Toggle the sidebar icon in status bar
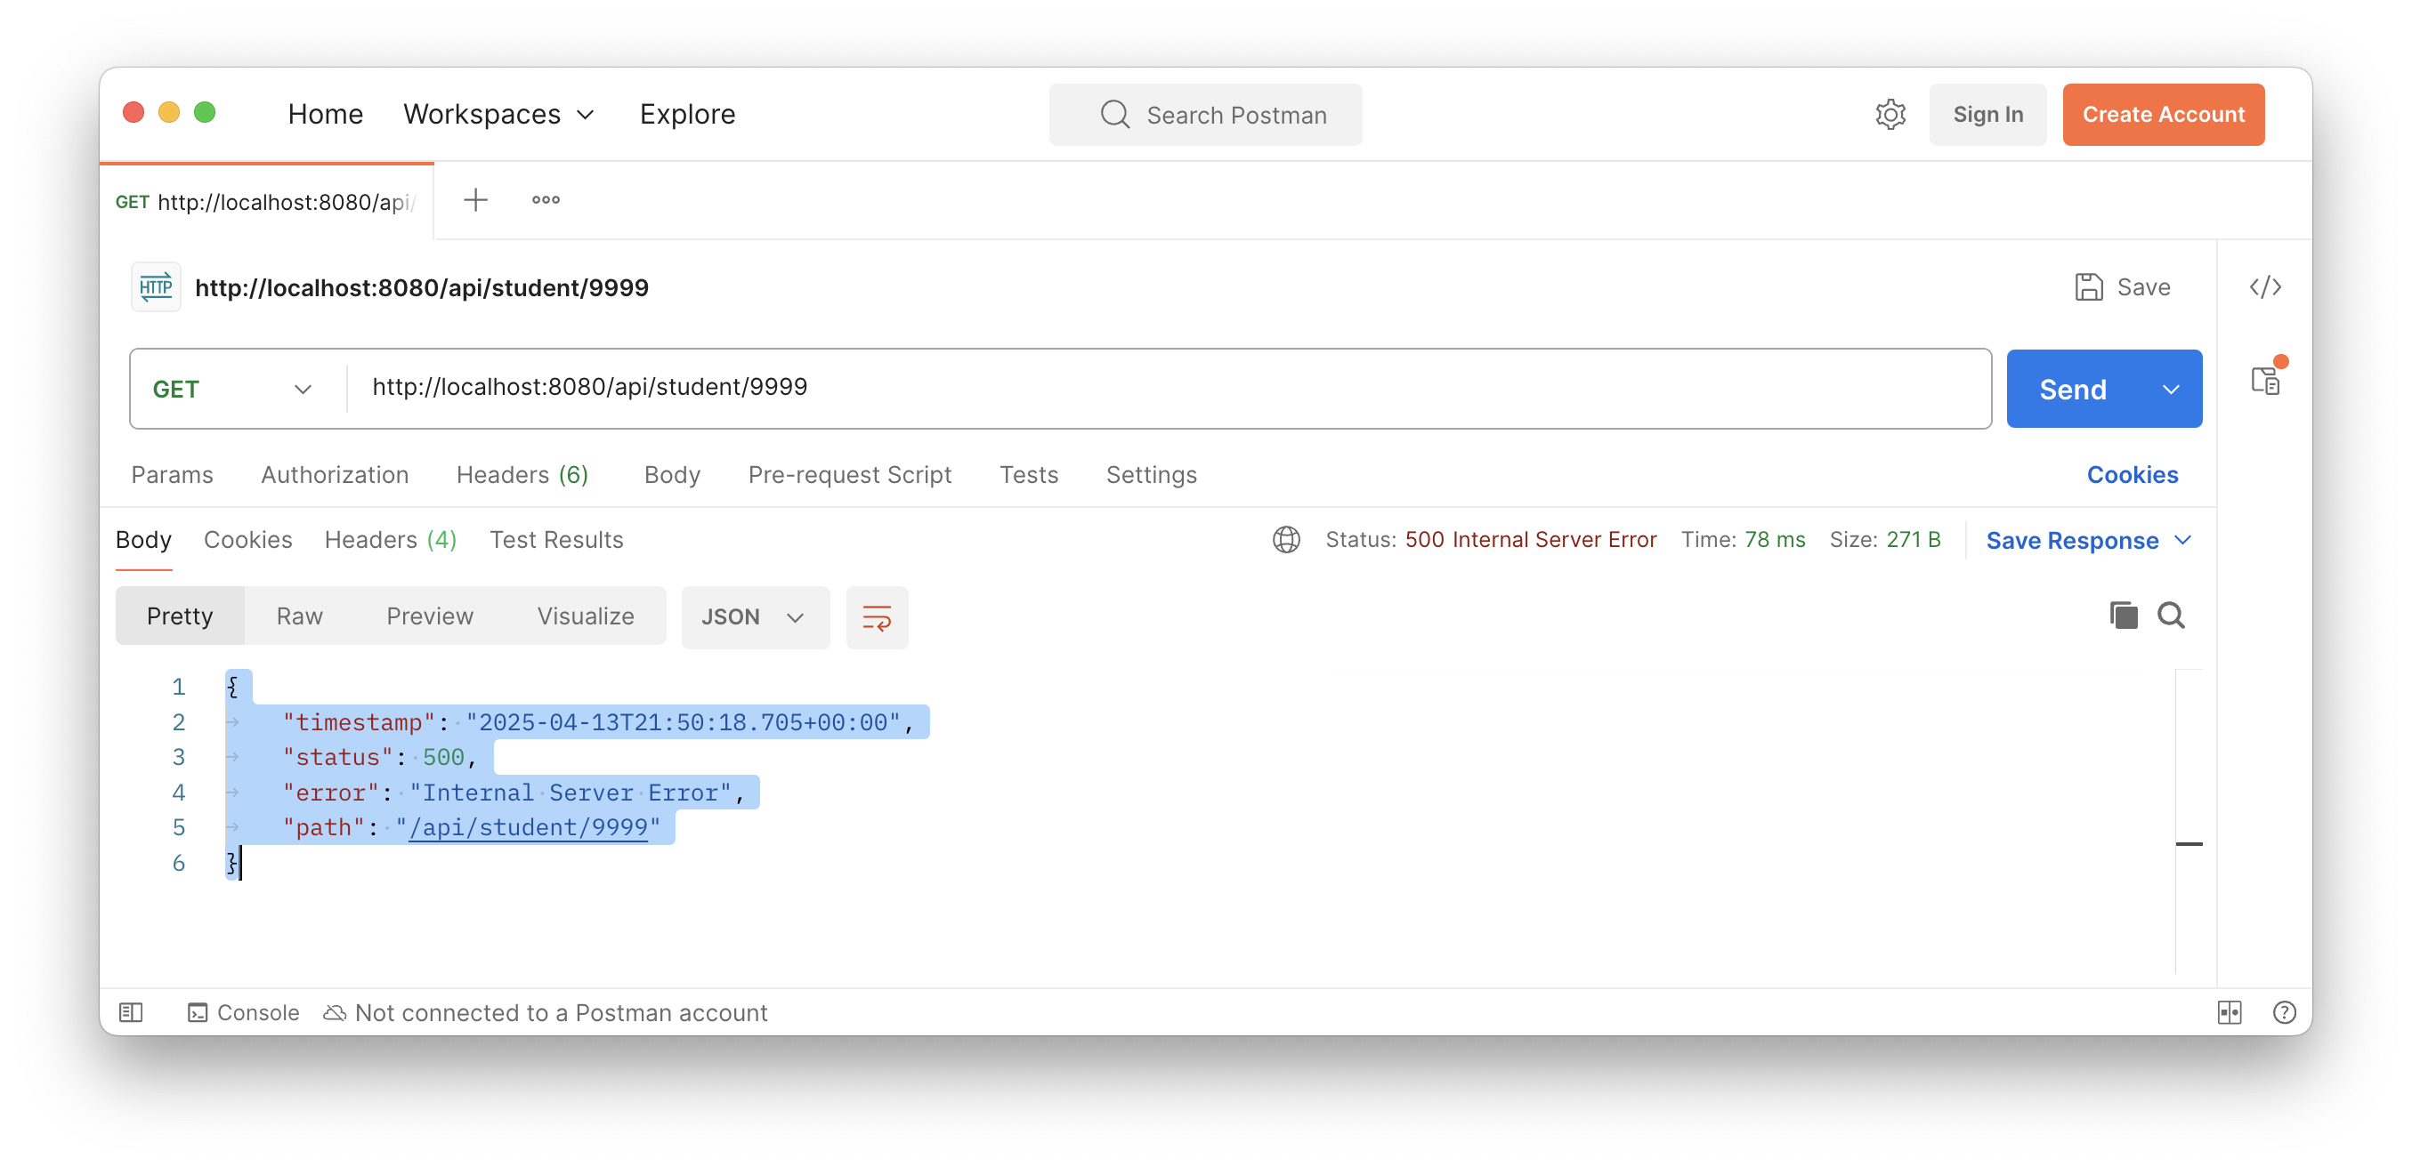 131,1012
